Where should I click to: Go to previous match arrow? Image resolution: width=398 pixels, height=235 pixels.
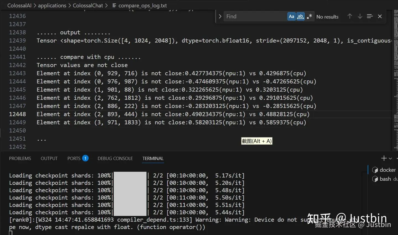point(350,16)
